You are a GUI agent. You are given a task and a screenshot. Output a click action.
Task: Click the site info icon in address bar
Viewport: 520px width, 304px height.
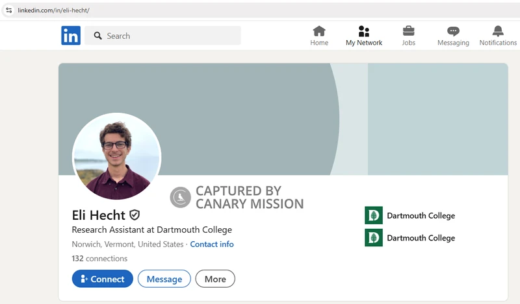[x=9, y=10]
